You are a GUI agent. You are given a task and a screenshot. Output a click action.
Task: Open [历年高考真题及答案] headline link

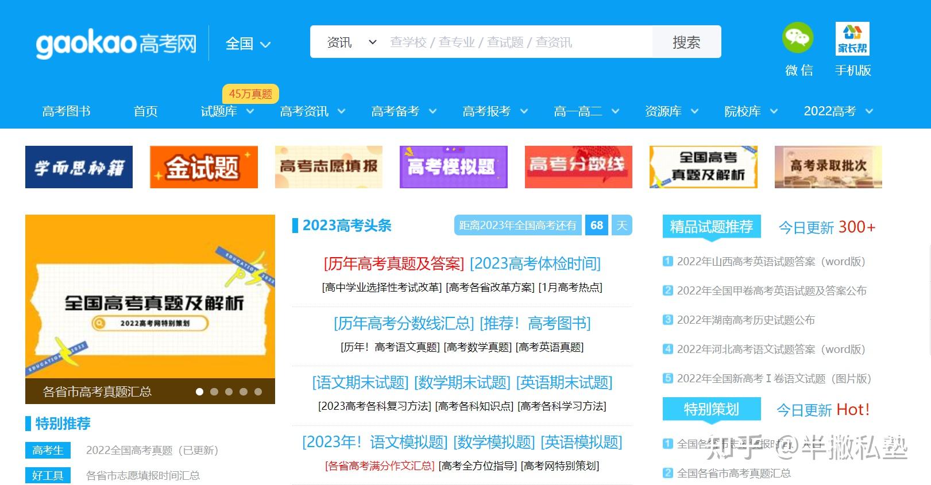[394, 263]
